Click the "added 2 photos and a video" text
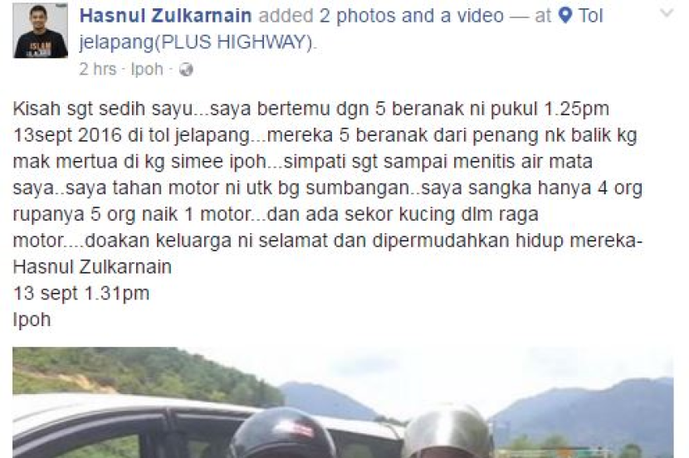Screen dimensions: 689x458 coord(381,16)
